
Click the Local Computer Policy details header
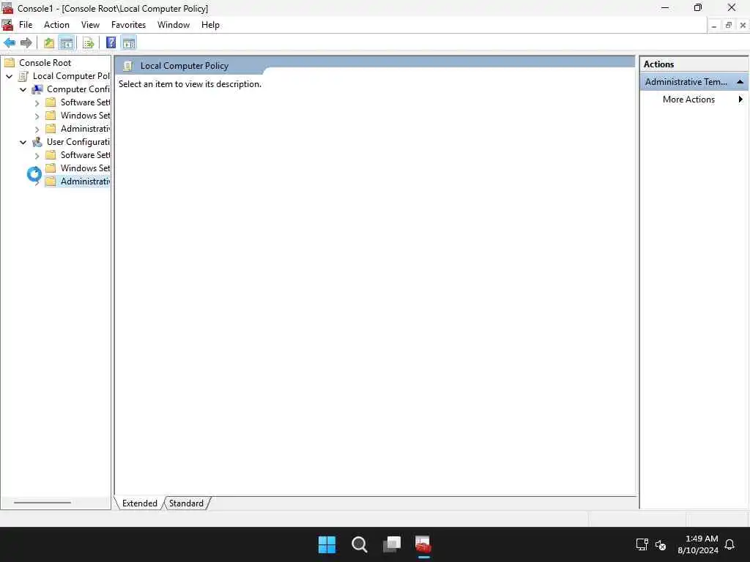pos(184,66)
